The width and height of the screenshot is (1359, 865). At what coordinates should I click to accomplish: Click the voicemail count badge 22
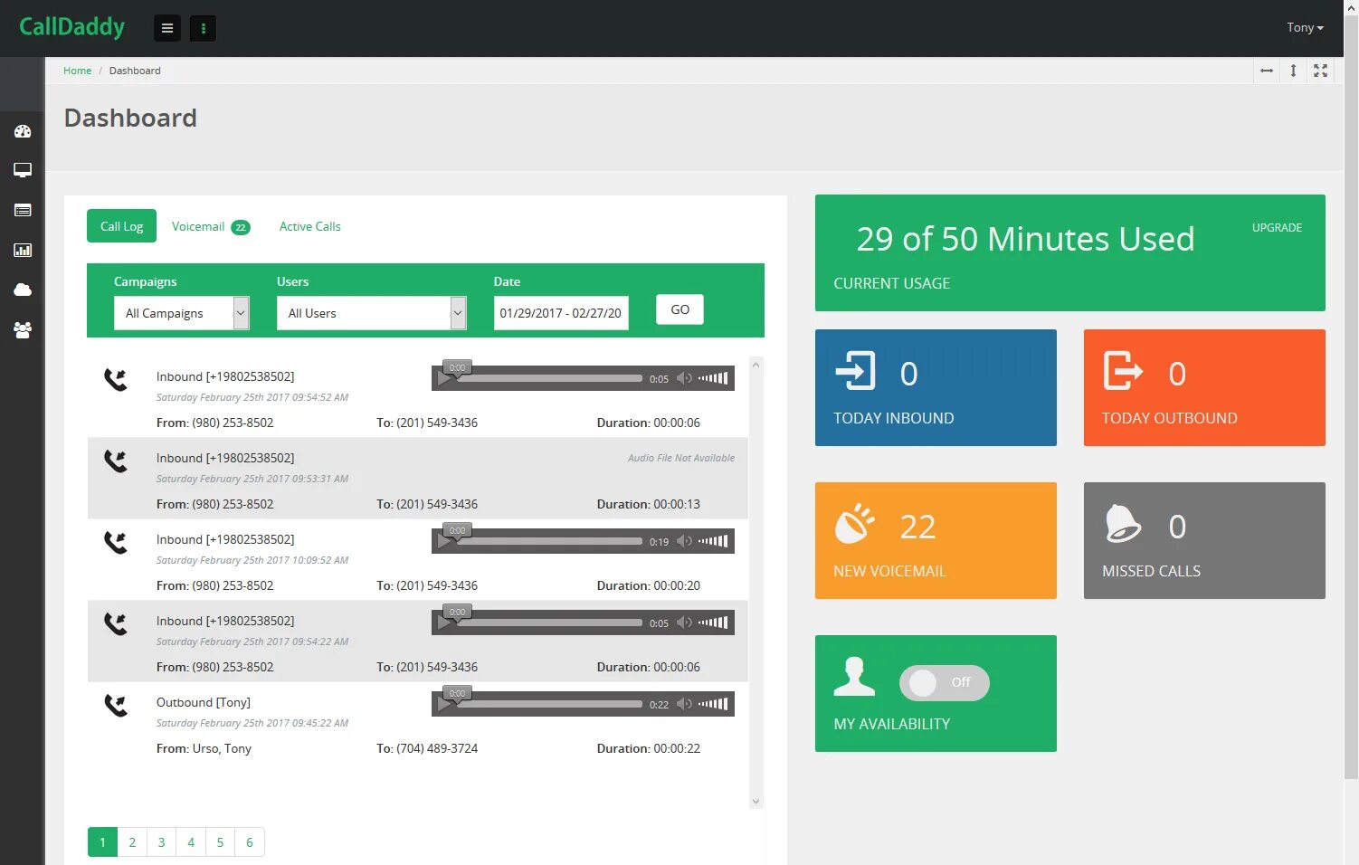(241, 227)
